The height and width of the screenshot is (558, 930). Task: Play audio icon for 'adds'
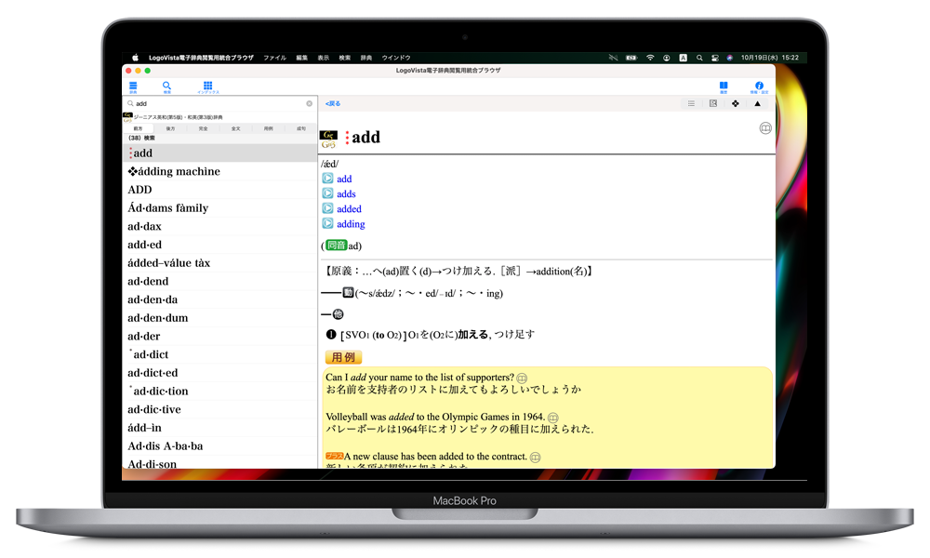coord(327,193)
